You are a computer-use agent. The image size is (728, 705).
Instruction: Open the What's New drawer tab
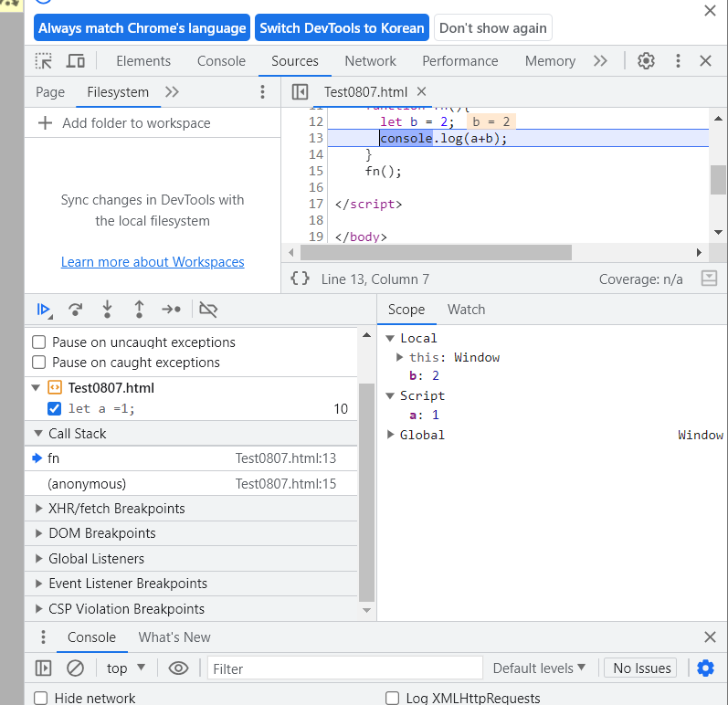click(174, 637)
